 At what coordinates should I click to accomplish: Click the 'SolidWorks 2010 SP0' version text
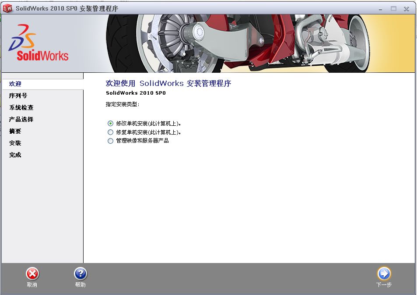(136, 93)
